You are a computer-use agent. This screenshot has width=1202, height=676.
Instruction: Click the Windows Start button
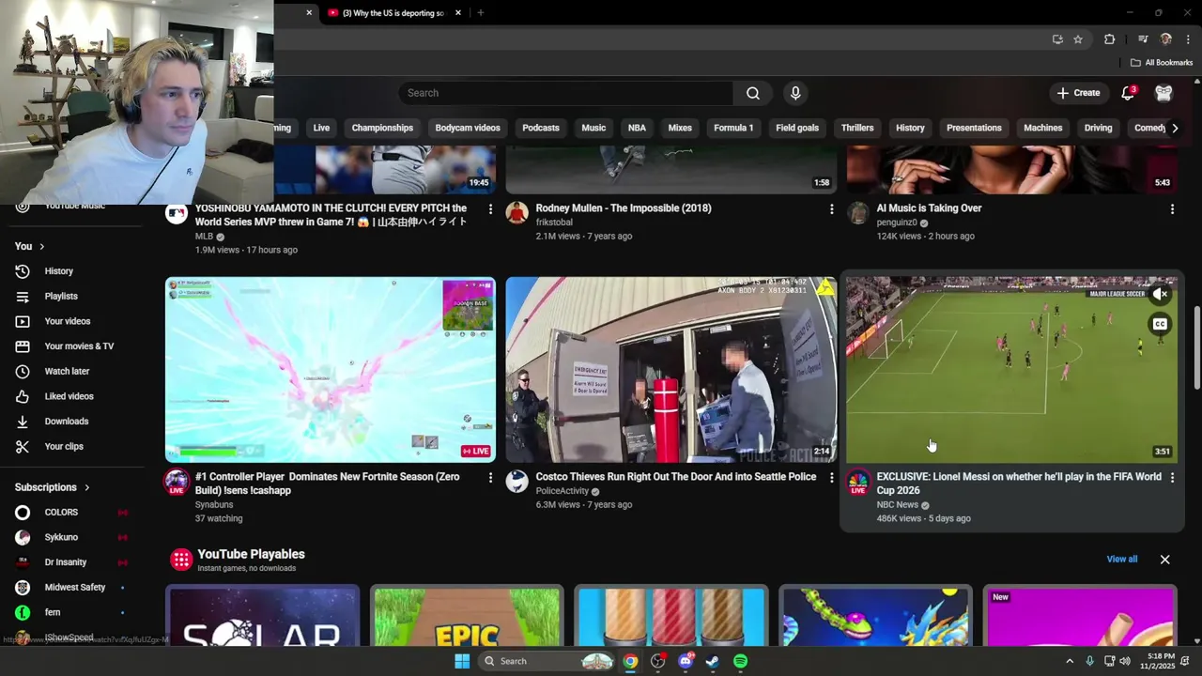(462, 661)
